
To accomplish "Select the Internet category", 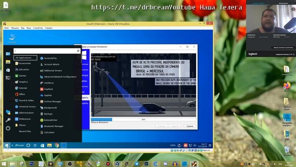I will pyautogui.click(x=21, y=88).
